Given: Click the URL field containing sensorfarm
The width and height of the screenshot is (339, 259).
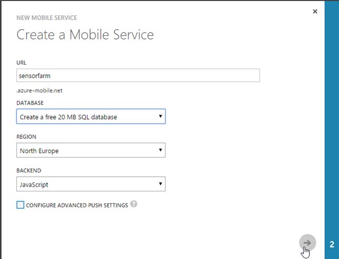Looking at the screenshot, I should (x=138, y=75).
